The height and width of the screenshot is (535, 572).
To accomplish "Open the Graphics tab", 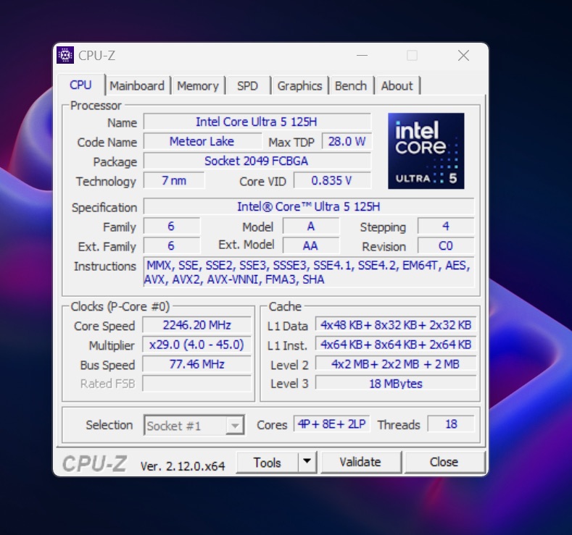I will pyautogui.click(x=299, y=85).
